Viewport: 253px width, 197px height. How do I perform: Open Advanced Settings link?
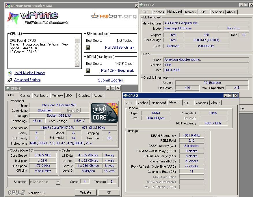tap(27, 80)
